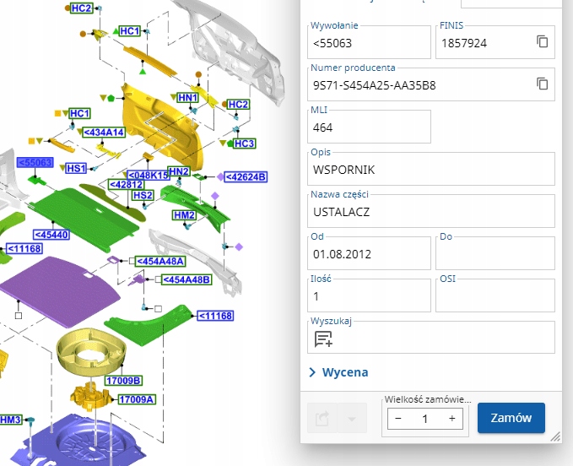Open the <454A48A part callout

[159, 262]
